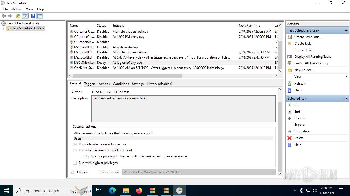This screenshot has height=196, width=350.
Task: Click task list vertical scrollbar down arrow
Action: 280,71
